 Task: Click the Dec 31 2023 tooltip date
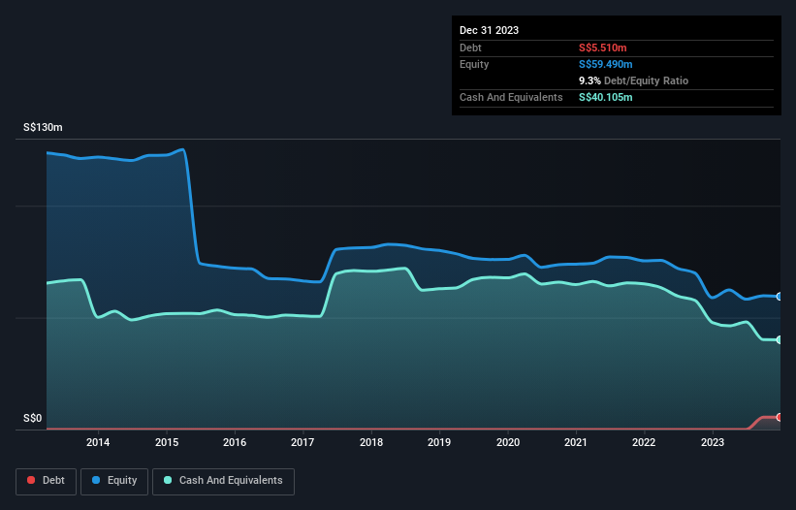(x=489, y=30)
